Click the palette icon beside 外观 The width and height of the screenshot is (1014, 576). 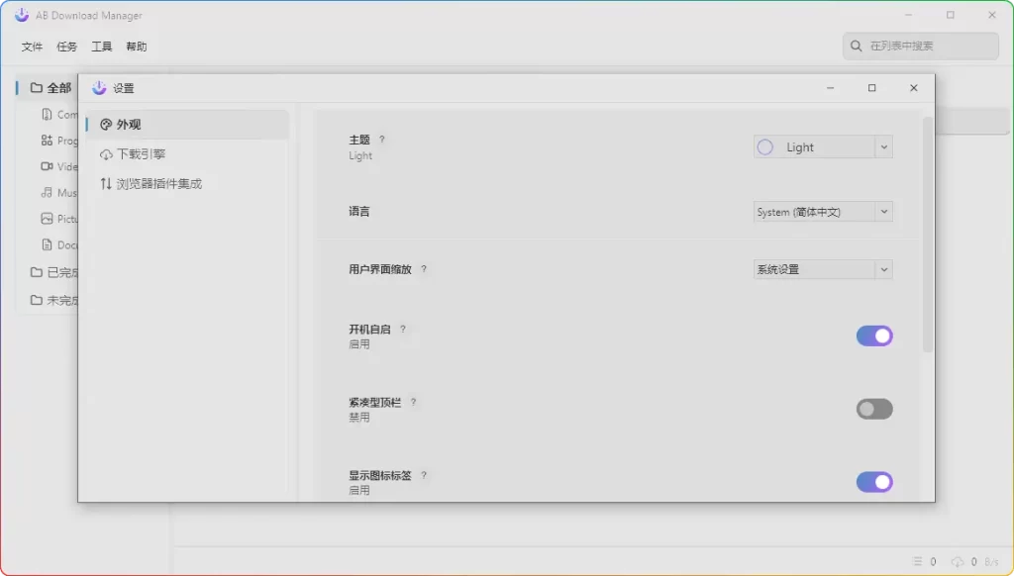coord(106,124)
